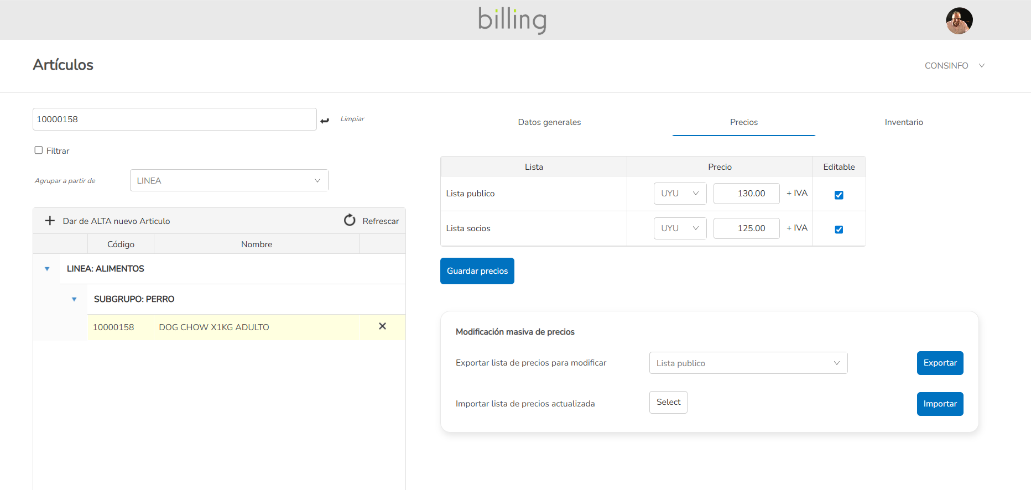Click the search enter arrow icon
The height and width of the screenshot is (490, 1031).
point(325,121)
